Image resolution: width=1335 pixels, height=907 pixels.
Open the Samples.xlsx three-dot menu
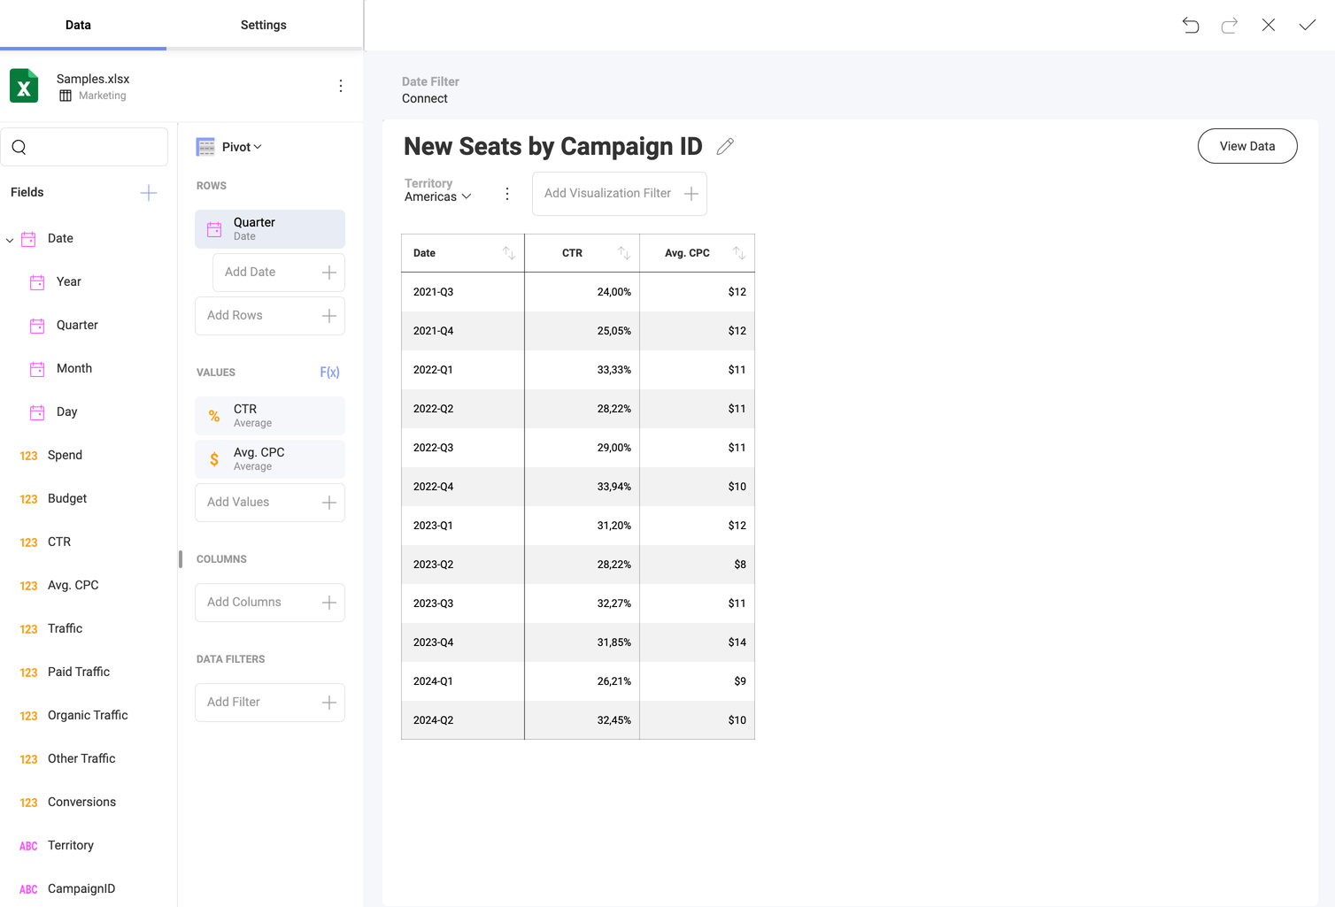point(341,86)
